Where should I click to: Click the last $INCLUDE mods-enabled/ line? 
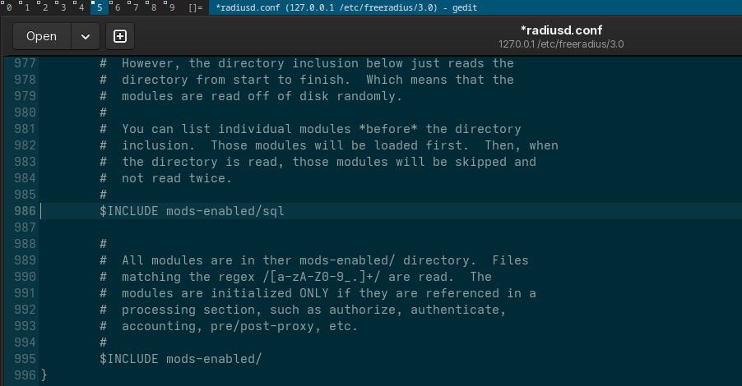point(181,359)
